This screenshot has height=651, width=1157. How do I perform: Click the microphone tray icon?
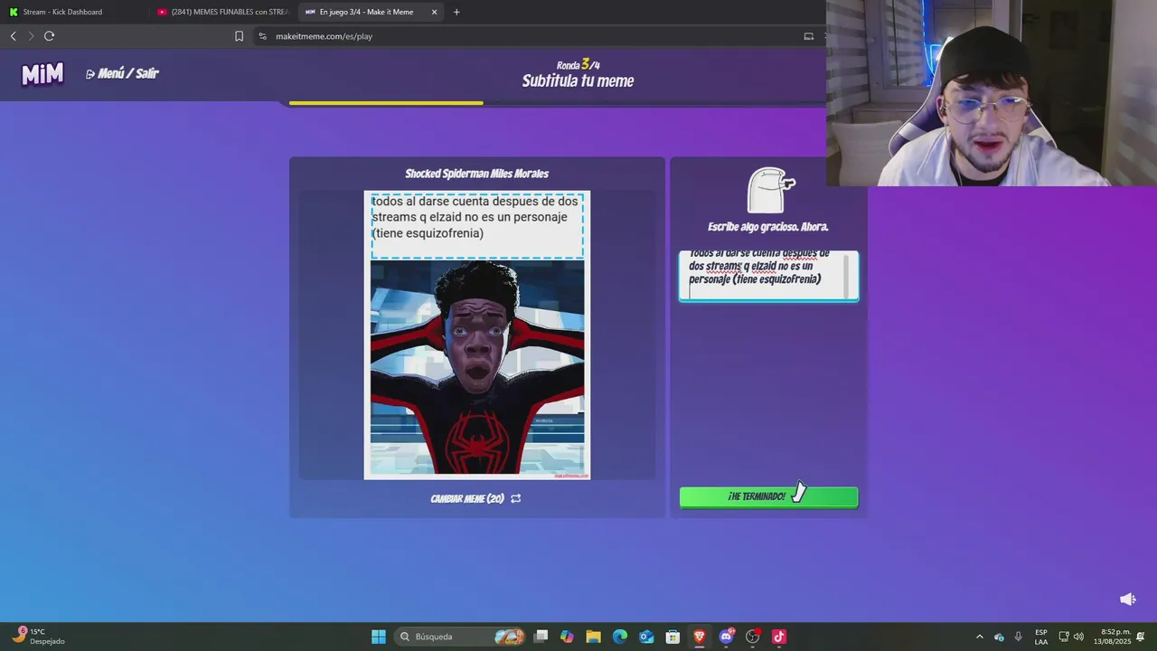pos(1018,637)
